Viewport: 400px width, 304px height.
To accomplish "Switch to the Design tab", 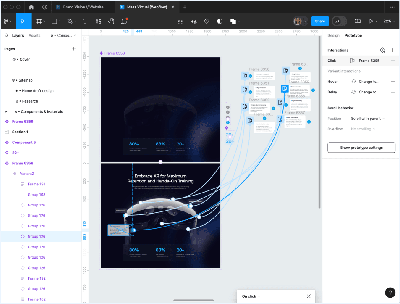I will tap(333, 35).
